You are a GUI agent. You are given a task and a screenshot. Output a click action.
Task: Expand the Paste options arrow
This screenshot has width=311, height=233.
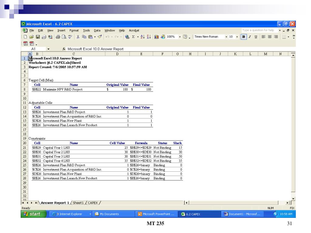coord(95,37)
